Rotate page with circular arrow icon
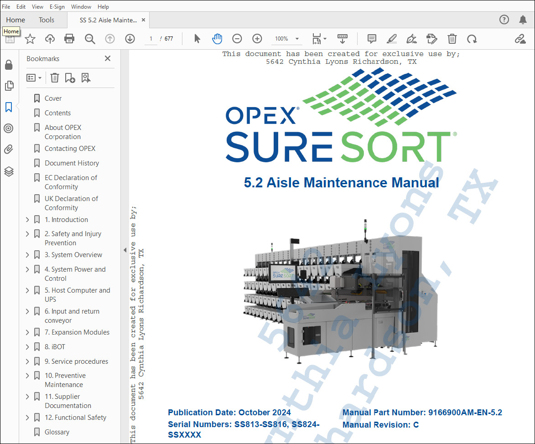This screenshot has width=535, height=444. coord(472,39)
